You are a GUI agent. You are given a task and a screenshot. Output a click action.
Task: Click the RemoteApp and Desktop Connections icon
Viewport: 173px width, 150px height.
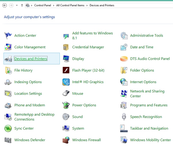(x=8, y=117)
